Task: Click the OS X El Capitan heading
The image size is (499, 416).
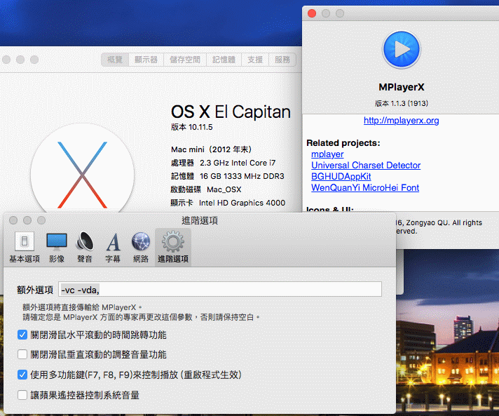Action: click(231, 112)
